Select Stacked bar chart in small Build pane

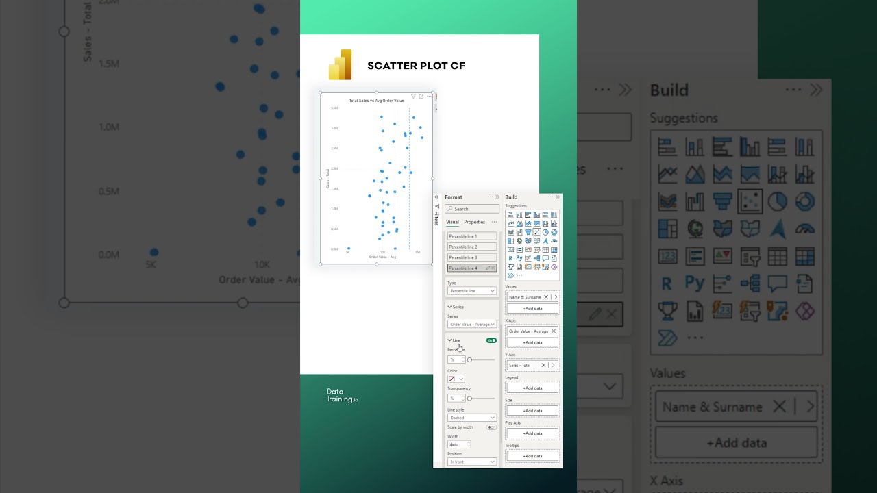(x=510, y=215)
